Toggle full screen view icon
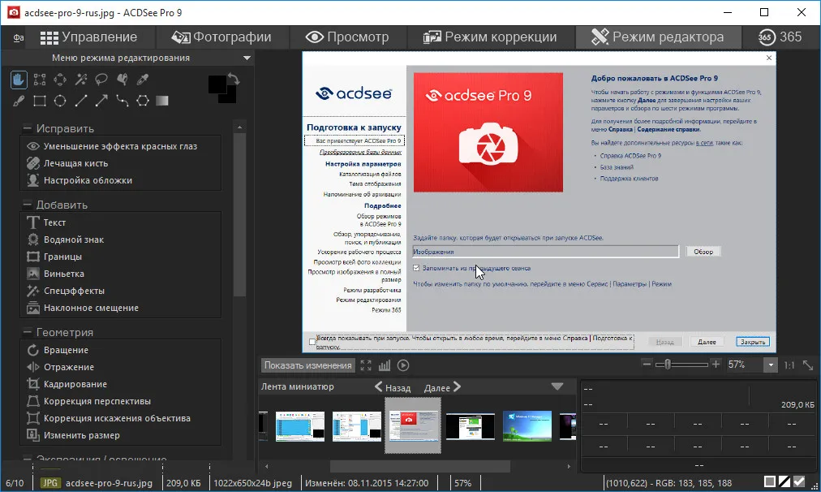The height and width of the screenshot is (492, 821). click(x=365, y=365)
